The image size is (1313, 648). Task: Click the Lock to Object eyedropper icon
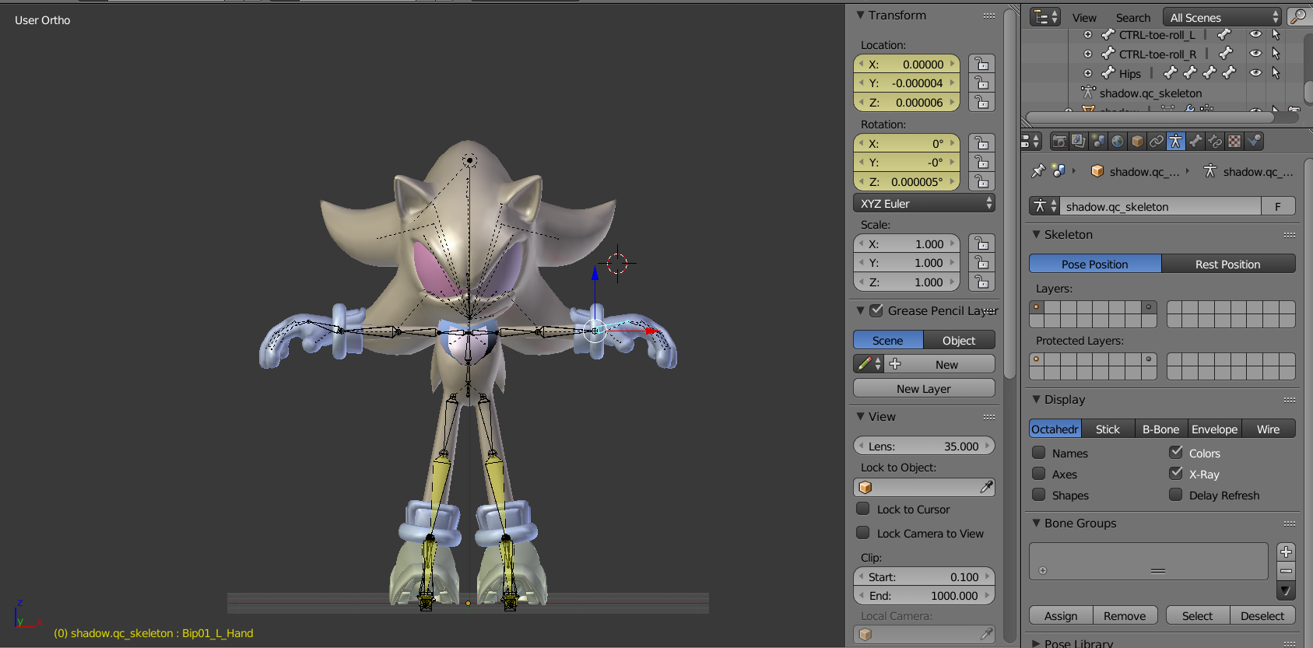pyautogui.click(x=986, y=487)
